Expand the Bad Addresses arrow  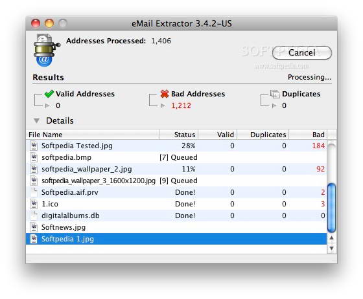pos(163,105)
